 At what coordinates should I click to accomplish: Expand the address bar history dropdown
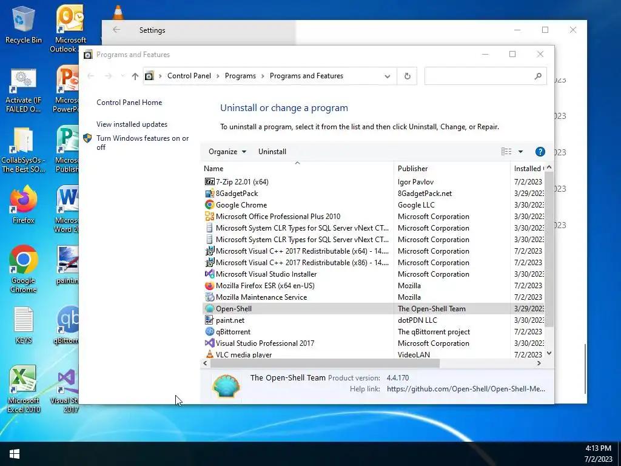tap(388, 76)
